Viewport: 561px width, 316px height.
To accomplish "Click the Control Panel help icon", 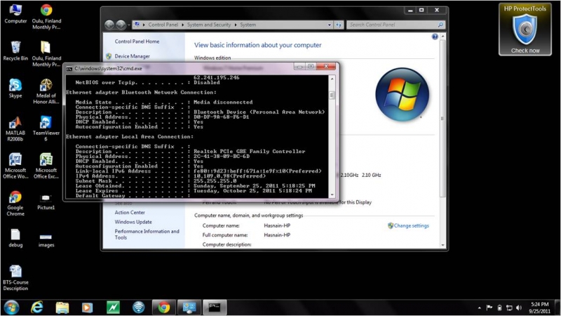I will pyautogui.click(x=435, y=37).
